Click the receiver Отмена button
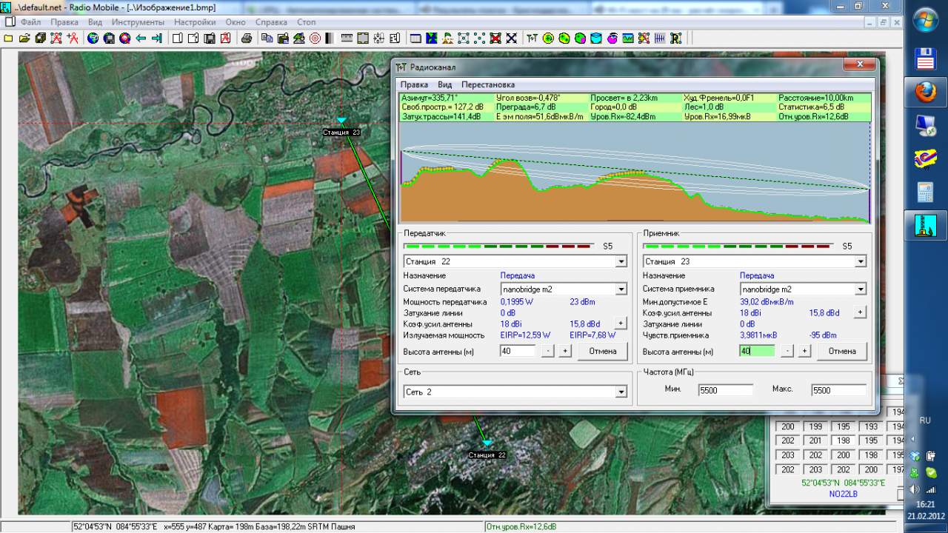This screenshot has width=948, height=533. [841, 351]
